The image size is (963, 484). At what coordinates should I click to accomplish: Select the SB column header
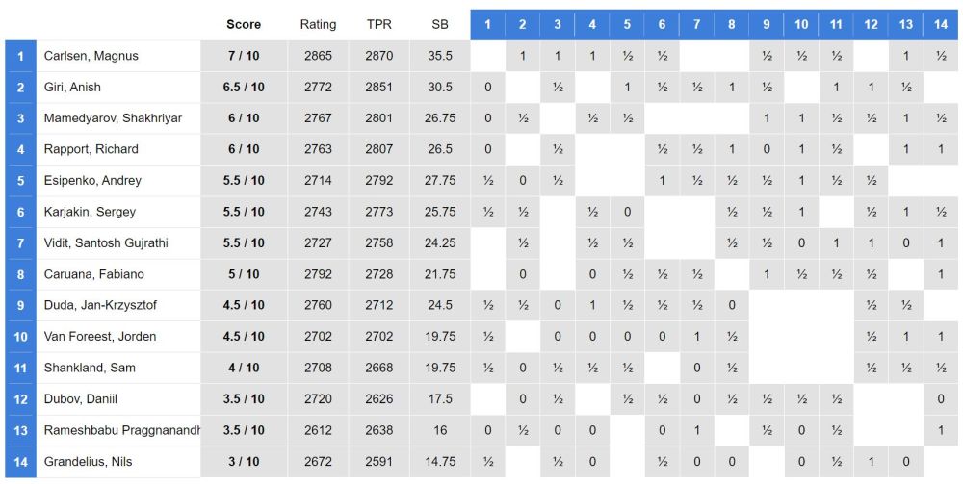point(440,24)
